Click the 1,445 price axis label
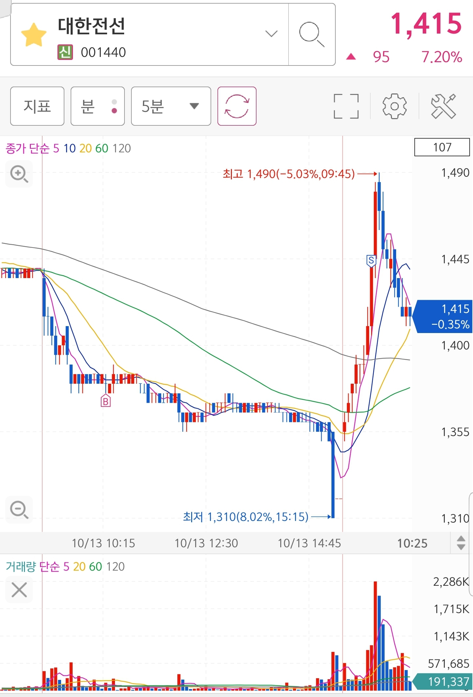This screenshot has width=473, height=697. (x=455, y=259)
